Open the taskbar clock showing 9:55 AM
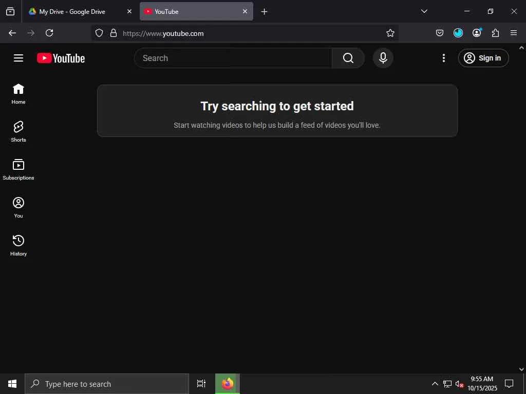The width and height of the screenshot is (526, 394). (482, 384)
